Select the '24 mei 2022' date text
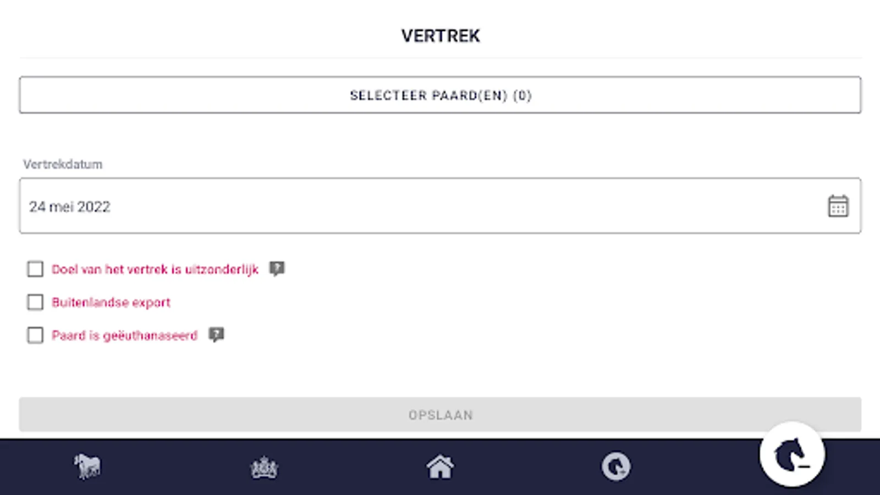 (x=70, y=207)
